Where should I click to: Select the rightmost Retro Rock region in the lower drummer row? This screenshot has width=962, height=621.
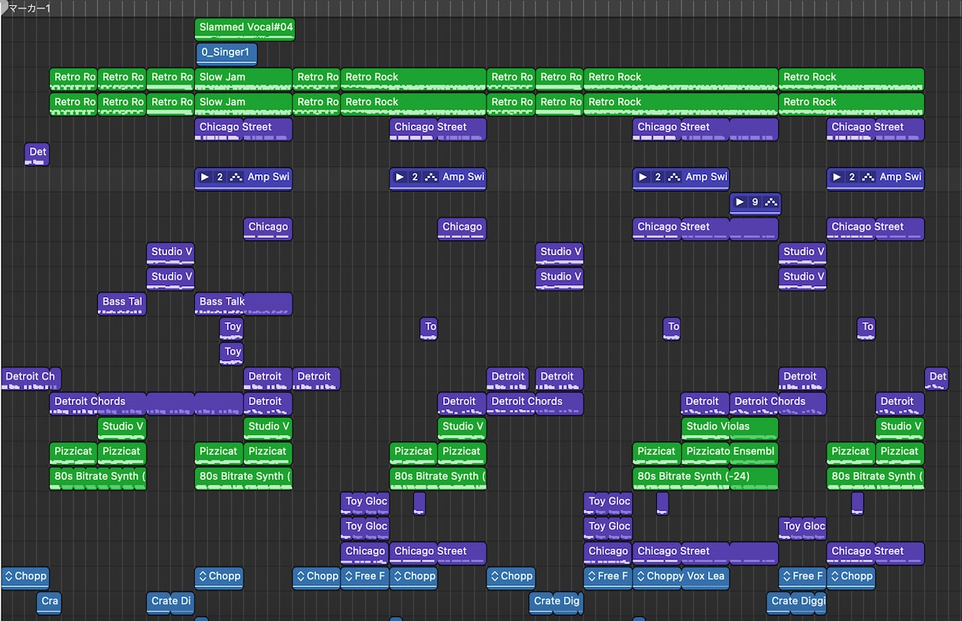(851, 105)
